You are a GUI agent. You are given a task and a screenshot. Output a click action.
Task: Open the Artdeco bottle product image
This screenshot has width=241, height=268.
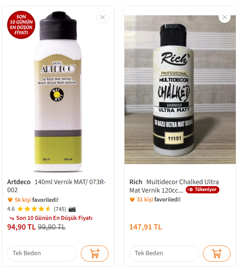[x=58, y=92]
